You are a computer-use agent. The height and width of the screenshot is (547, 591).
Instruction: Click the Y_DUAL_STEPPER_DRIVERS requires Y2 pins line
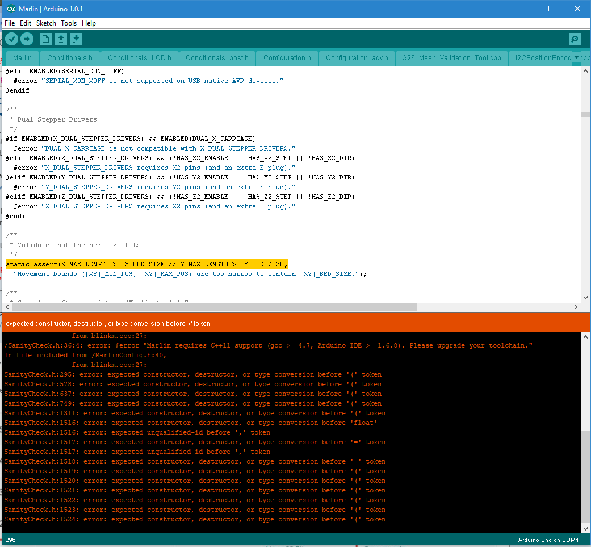pos(154,187)
